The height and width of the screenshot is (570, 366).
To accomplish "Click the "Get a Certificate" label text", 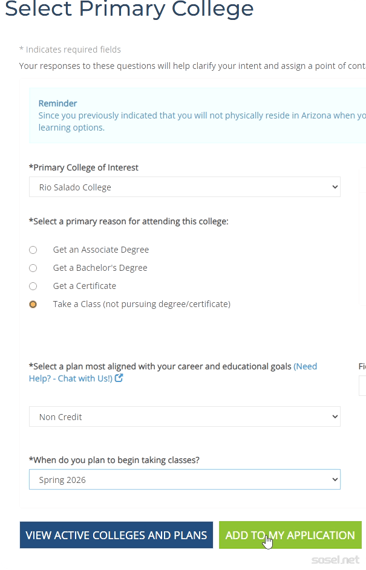I will (x=85, y=286).
